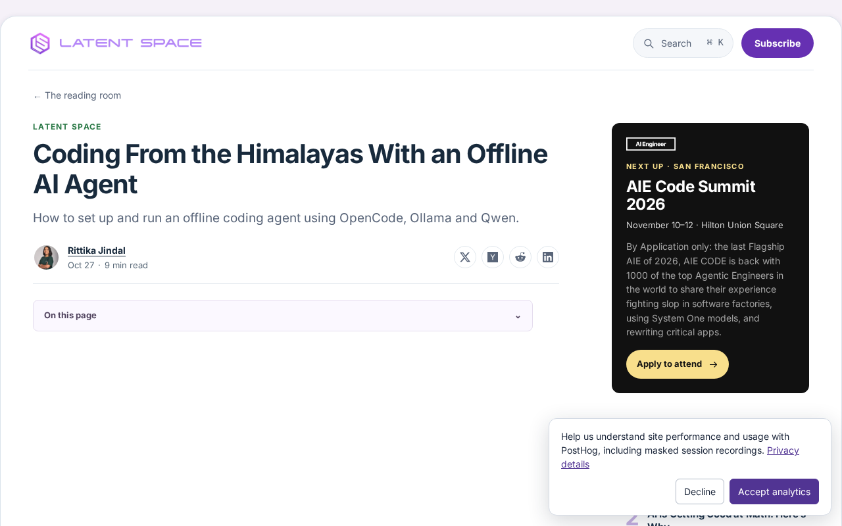This screenshot has height=526, width=842.
Task: Open the Search field
Action: (683, 43)
